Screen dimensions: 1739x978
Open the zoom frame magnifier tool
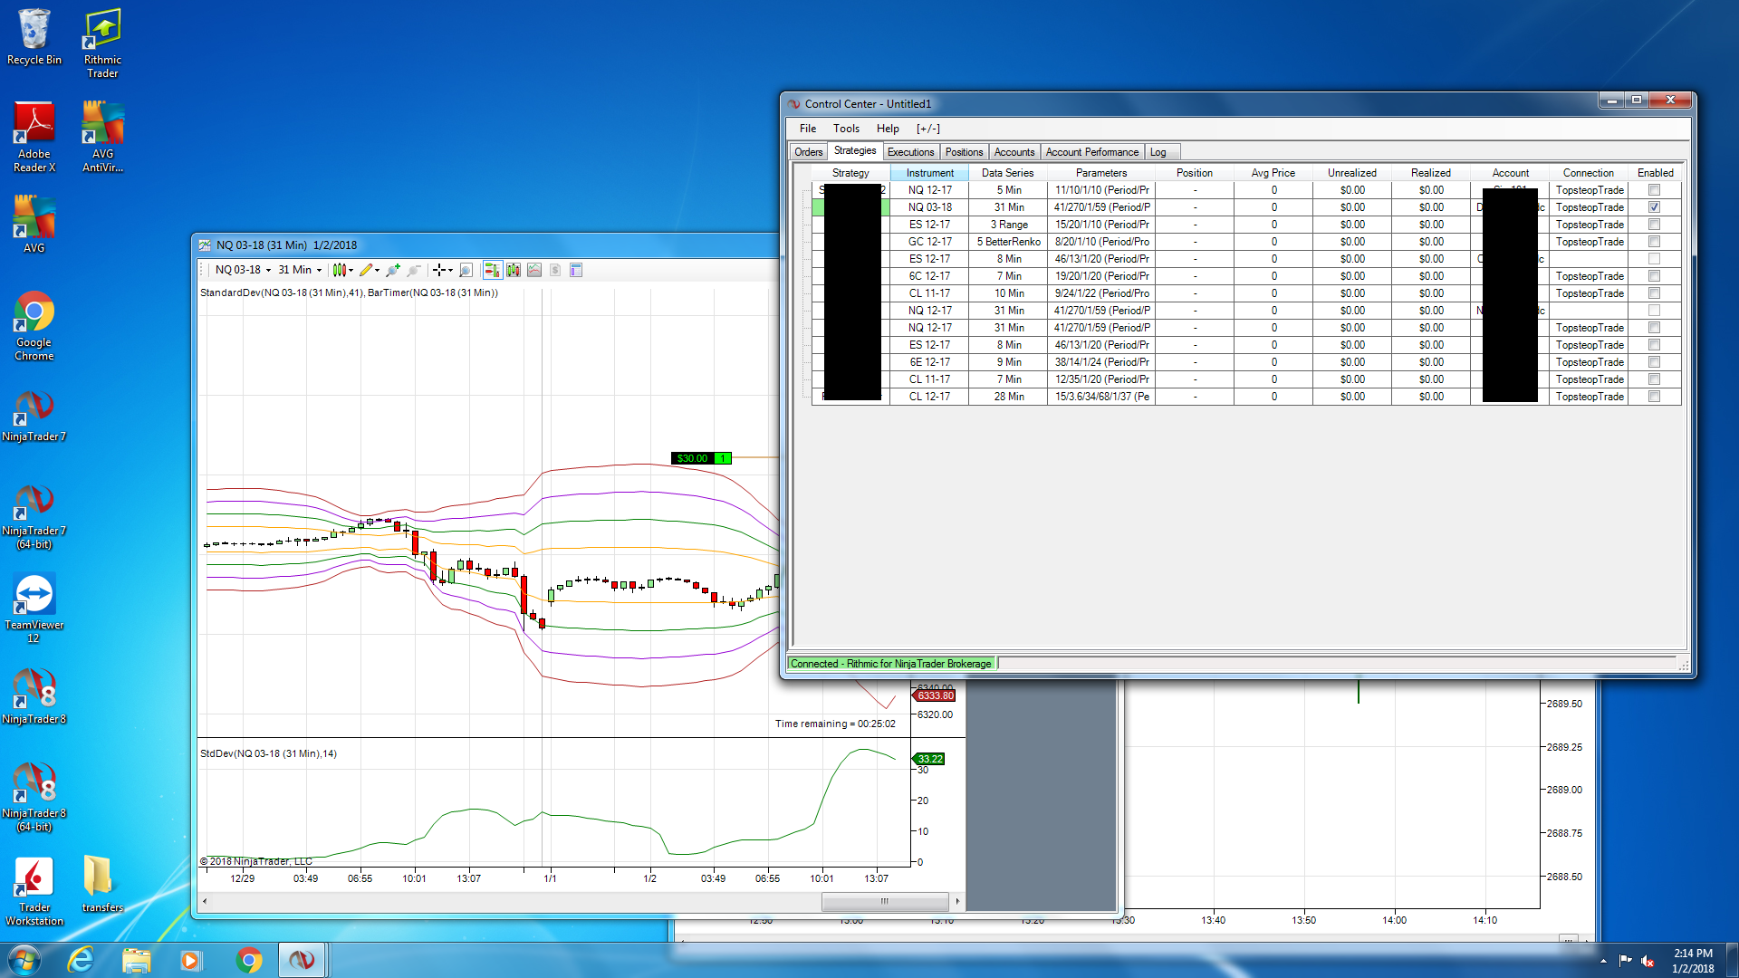coord(466,270)
